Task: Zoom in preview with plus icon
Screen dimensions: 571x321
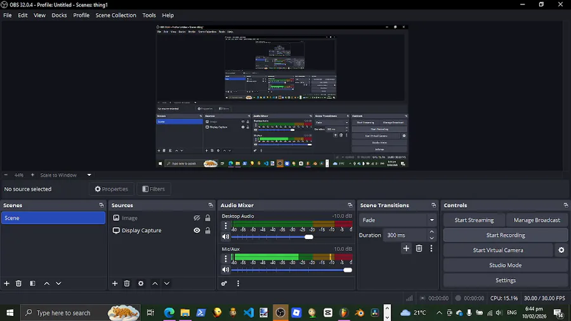Action: tap(32, 175)
